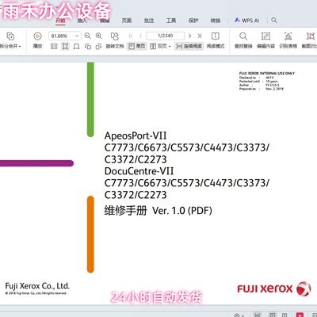Click the DocuCentre-VII heading text
The width and height of the screenshot is (317, 317).
(x=139, y=171)
